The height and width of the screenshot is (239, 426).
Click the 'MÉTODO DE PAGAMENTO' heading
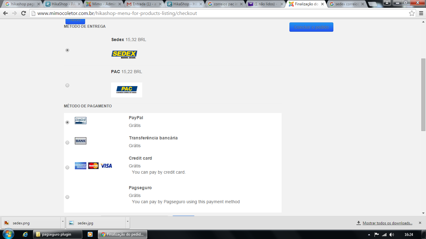(x=88, y=106)
